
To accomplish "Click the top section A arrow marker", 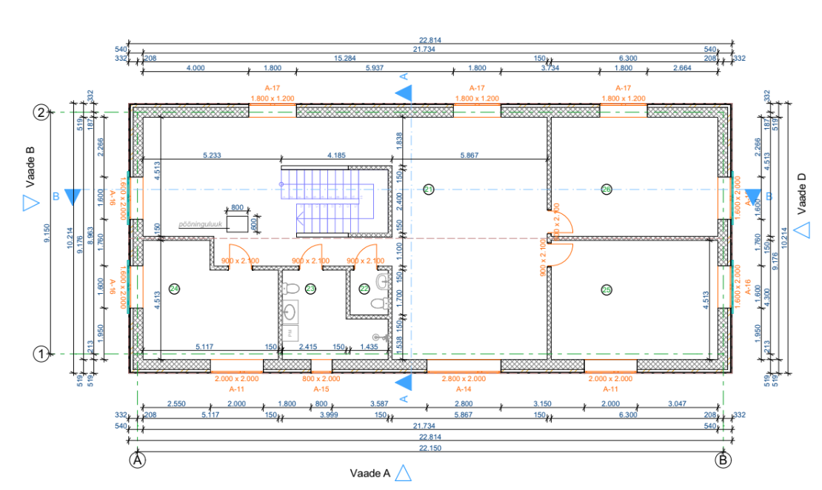I will click(x=404, y=93).
